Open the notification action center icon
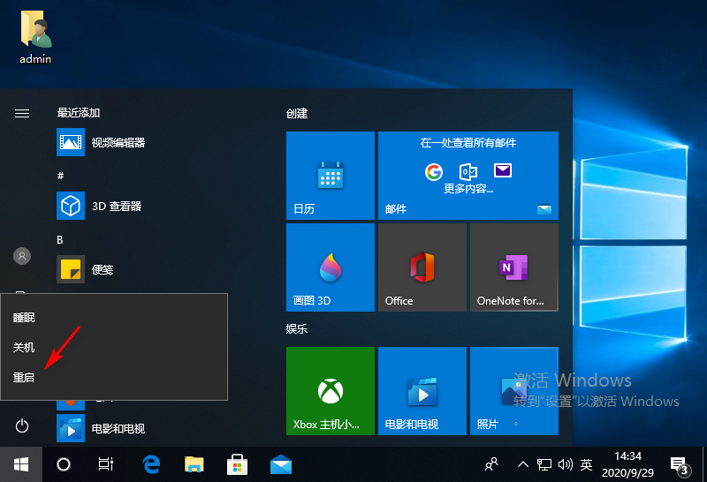Image resolution: width=707 pixels, height=482 pixels. click(x=679, y=463)
